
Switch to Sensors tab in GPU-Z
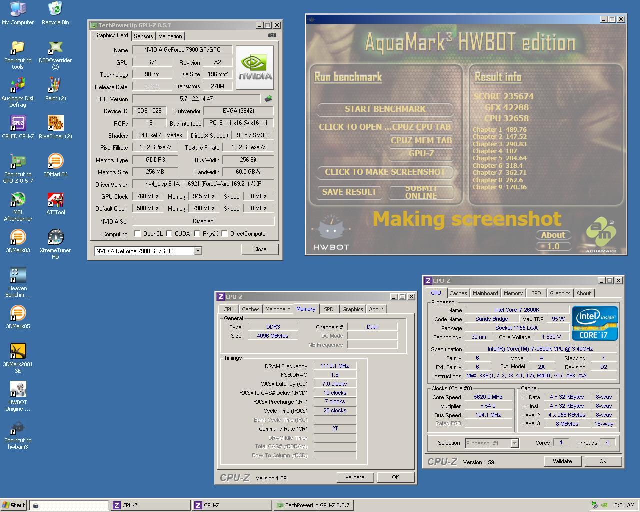[x=143, y=36]
